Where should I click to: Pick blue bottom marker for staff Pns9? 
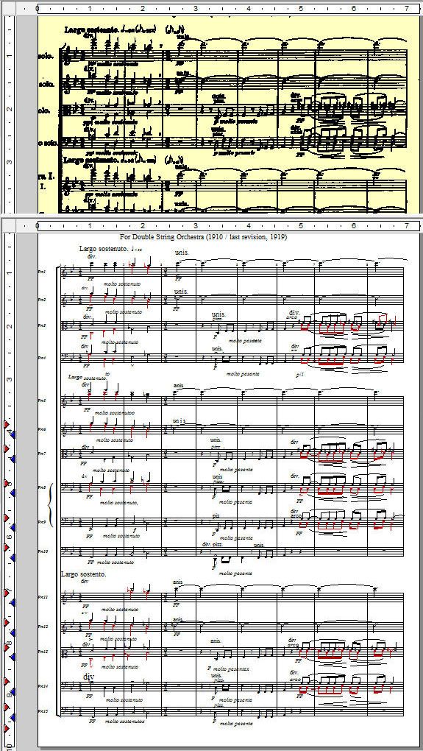pyautogui.click(x=13, y=527)
